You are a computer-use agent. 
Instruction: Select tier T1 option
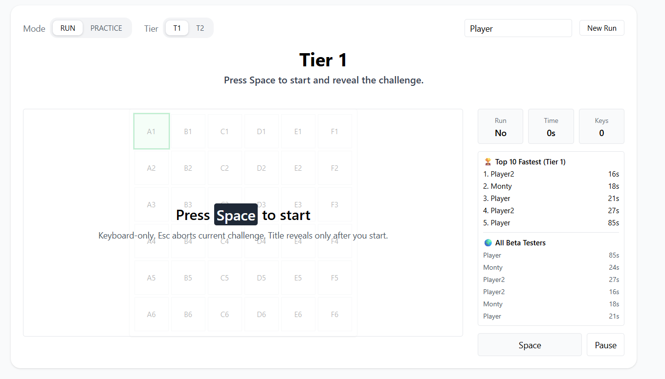point(177,28)
